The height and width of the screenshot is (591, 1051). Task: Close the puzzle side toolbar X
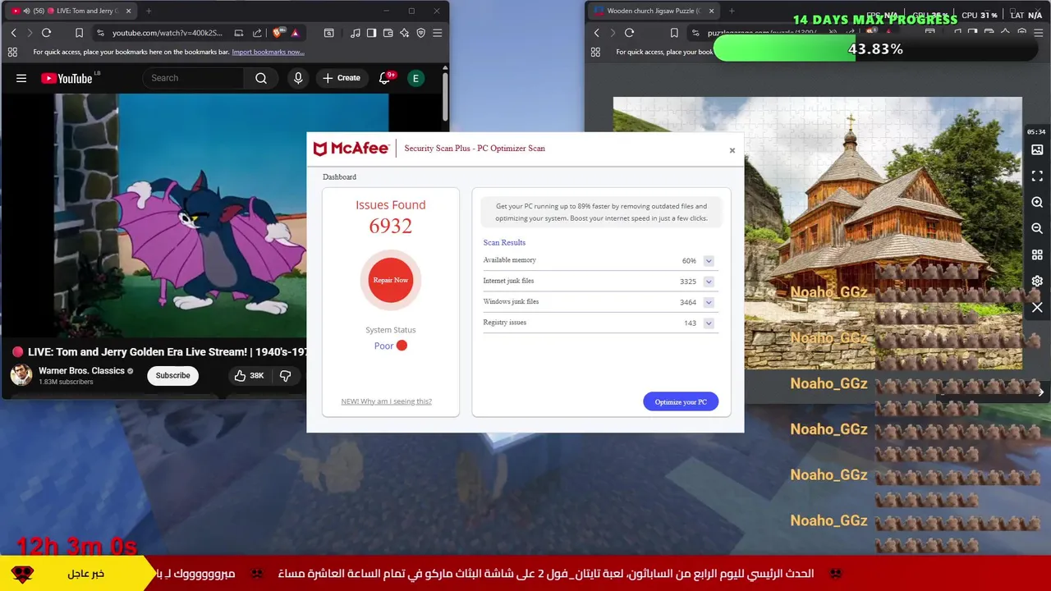[x=1037, y=308]
